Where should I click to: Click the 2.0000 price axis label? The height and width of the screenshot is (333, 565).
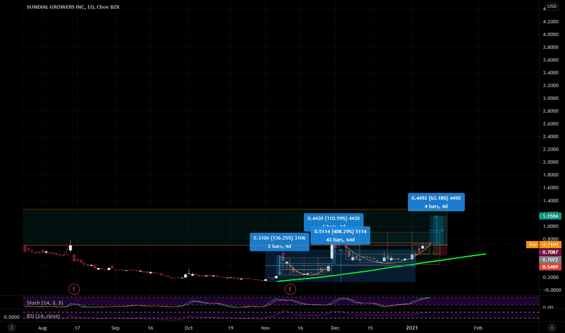coord(550,162)
